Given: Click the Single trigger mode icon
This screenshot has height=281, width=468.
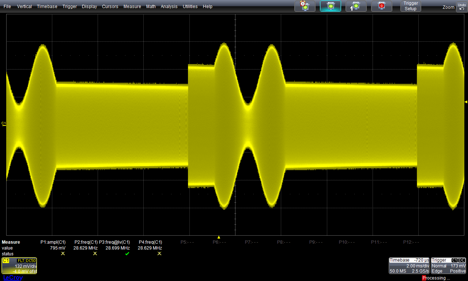Looking at the screenshot, I should click(x=356, y=6).
